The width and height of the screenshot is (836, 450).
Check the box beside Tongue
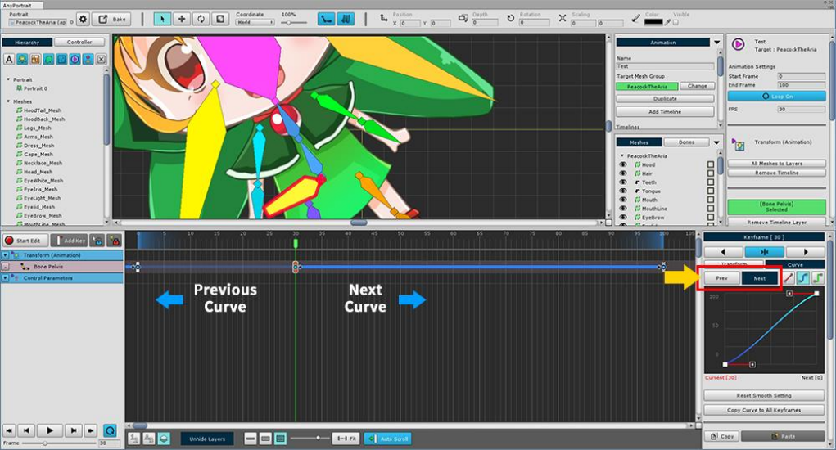click(711, 191)
